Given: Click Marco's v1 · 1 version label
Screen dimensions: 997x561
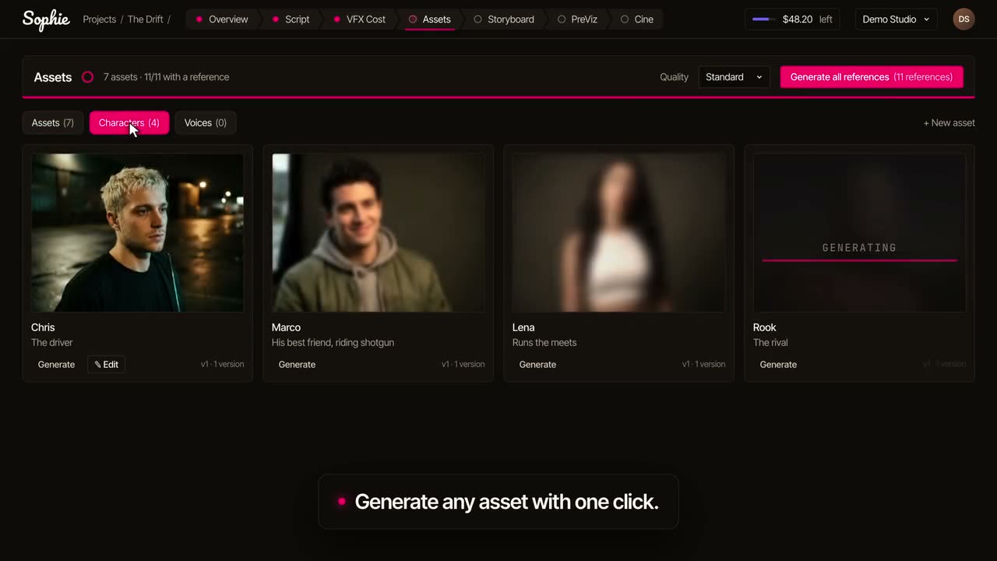Looking at the screenshot, I should coord(463,365).
